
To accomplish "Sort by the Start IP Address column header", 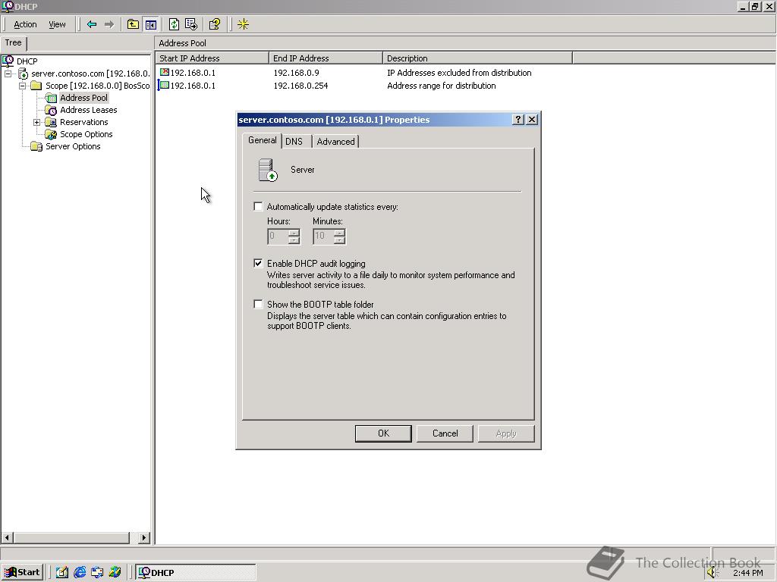I will coord(212,58).
